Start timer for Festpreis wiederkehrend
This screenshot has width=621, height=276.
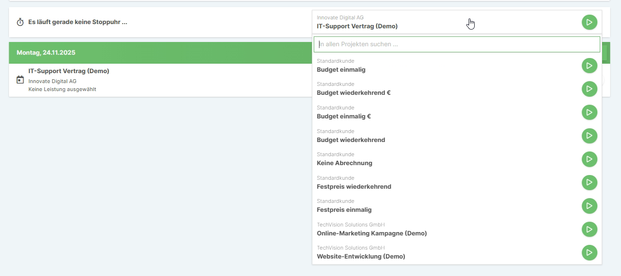(x=589, y=183)
